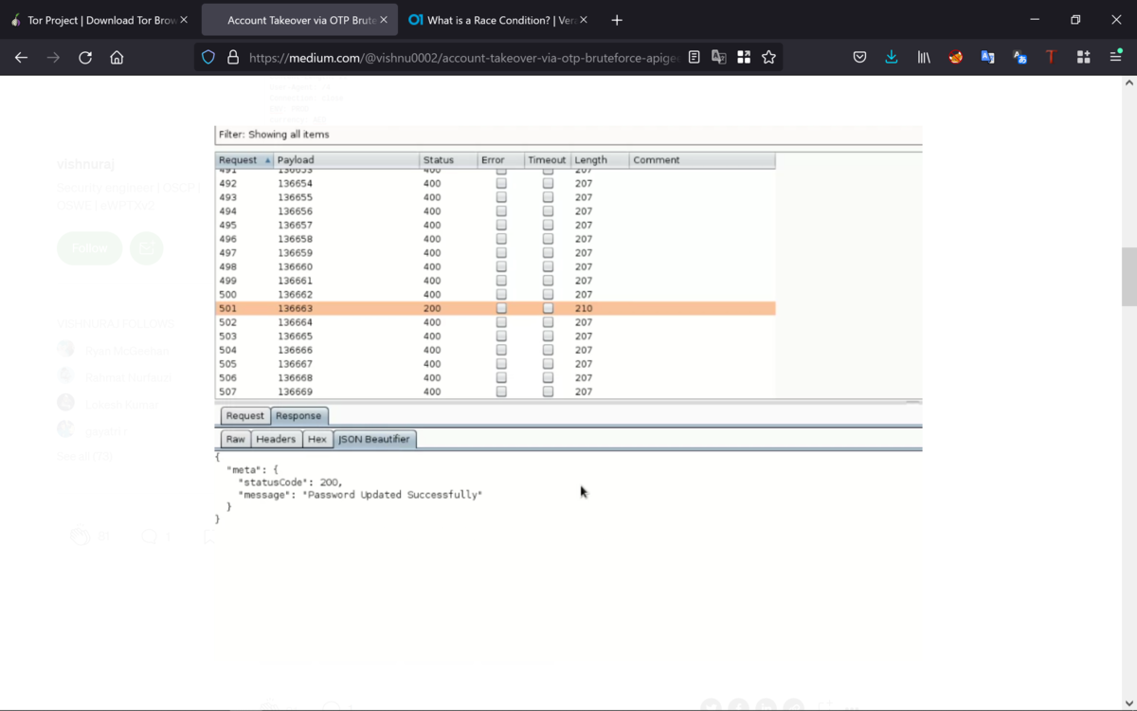
Task: Tick Timeout checkbox in request 507 row
Action: click(548, 392)
